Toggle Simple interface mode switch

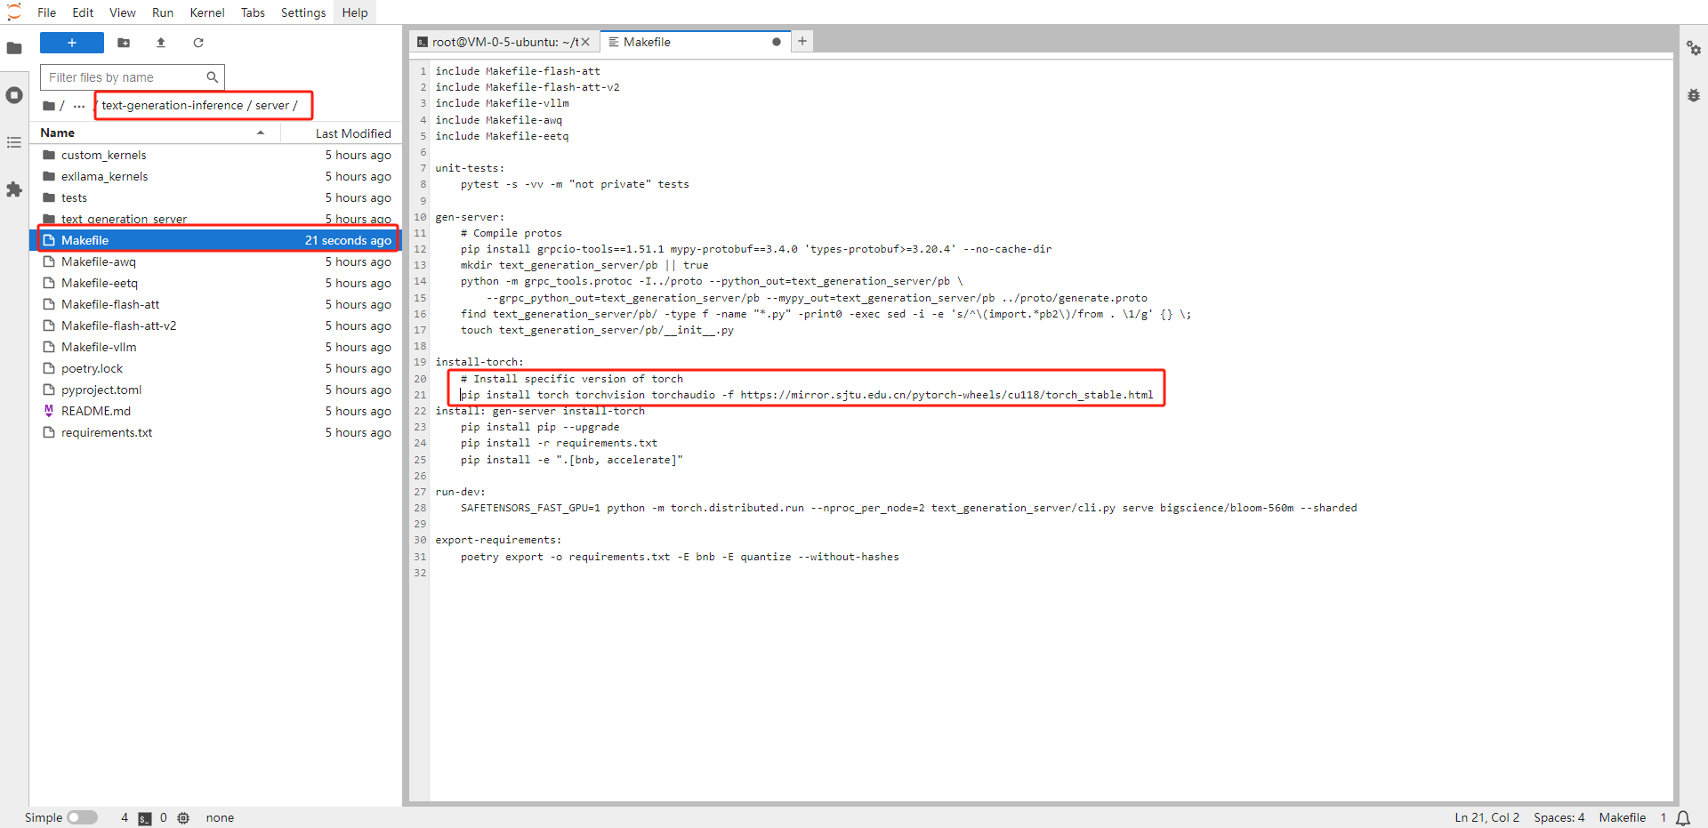coord(82,817)
